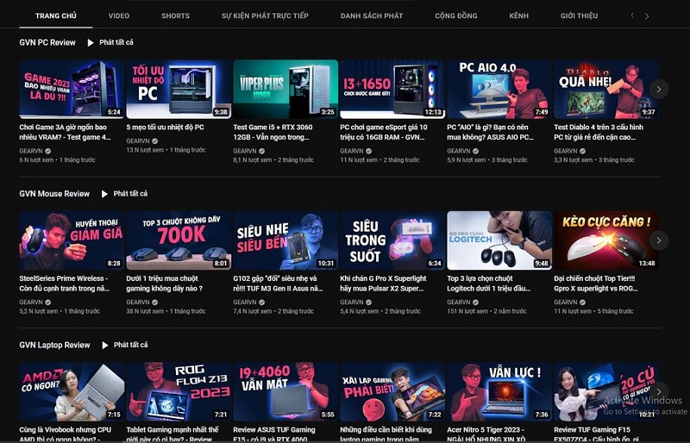This screenshot has width=690, height=443.
Task: Open the TRANG CHỦ tab
Action: point(56,16)
